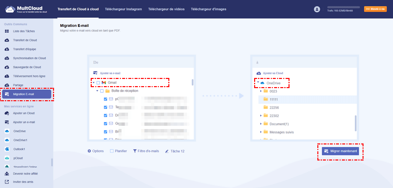
Task: Click the Migrer maintenant button
Action: pyautogui.click(x=341, y=151)
